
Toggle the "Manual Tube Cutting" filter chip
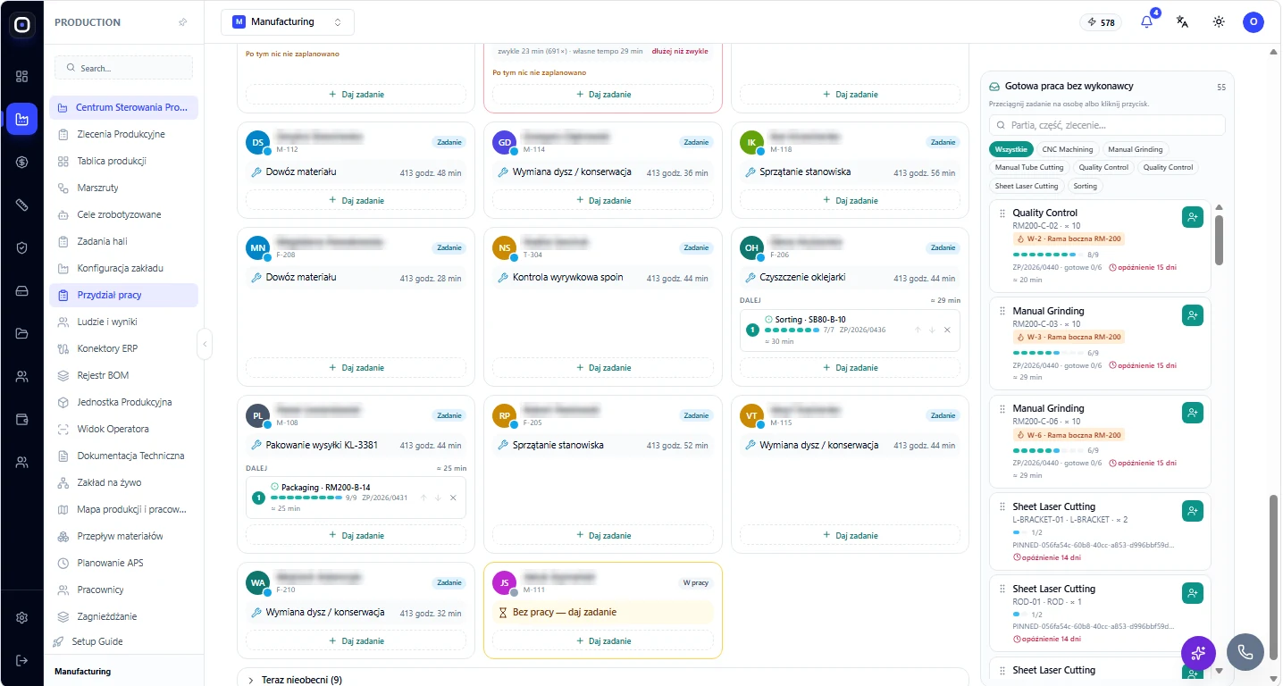pos(1029,167)
